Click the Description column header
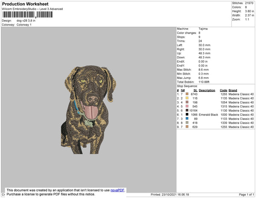The height and width of the screenshot is (198, 256). 207,90
